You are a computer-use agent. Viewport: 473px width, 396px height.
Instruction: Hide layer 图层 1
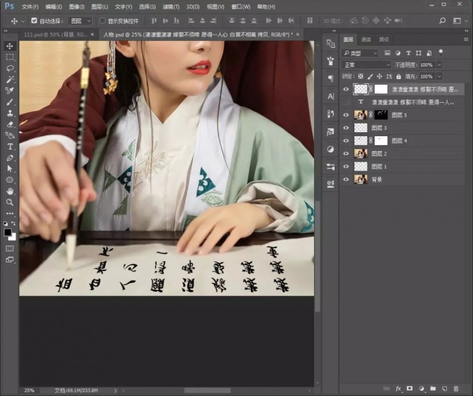click(346, 166)
